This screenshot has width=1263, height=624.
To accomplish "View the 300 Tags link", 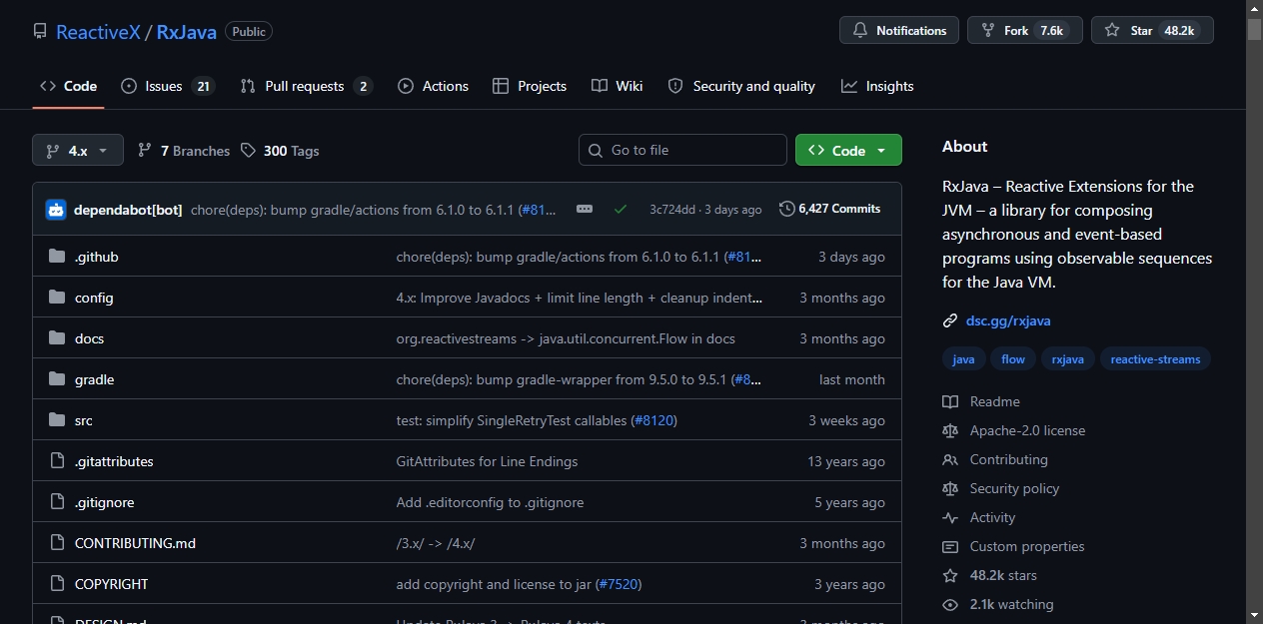I will 280,151.
